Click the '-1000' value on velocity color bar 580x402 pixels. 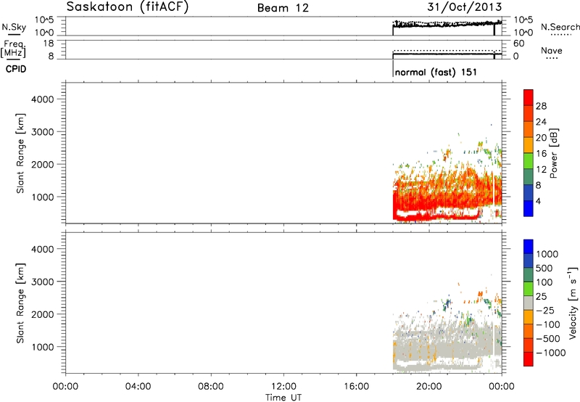551,353
